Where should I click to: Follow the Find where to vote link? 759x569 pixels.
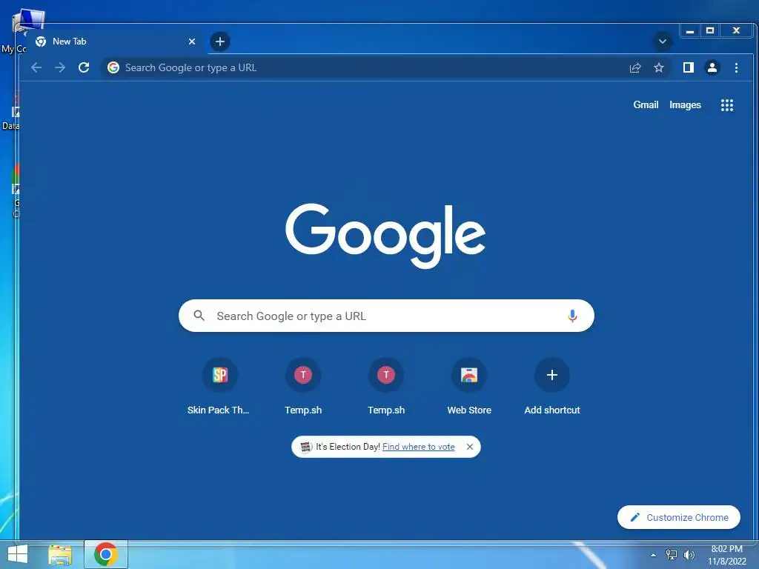419,447
